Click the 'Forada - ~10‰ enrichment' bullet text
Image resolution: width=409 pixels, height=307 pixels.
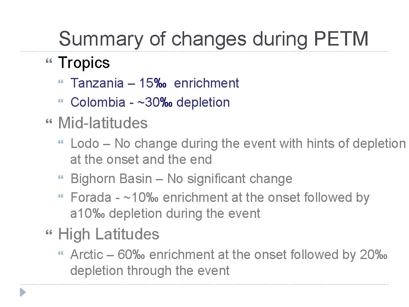pyautogui.click(x=220, y=205)
